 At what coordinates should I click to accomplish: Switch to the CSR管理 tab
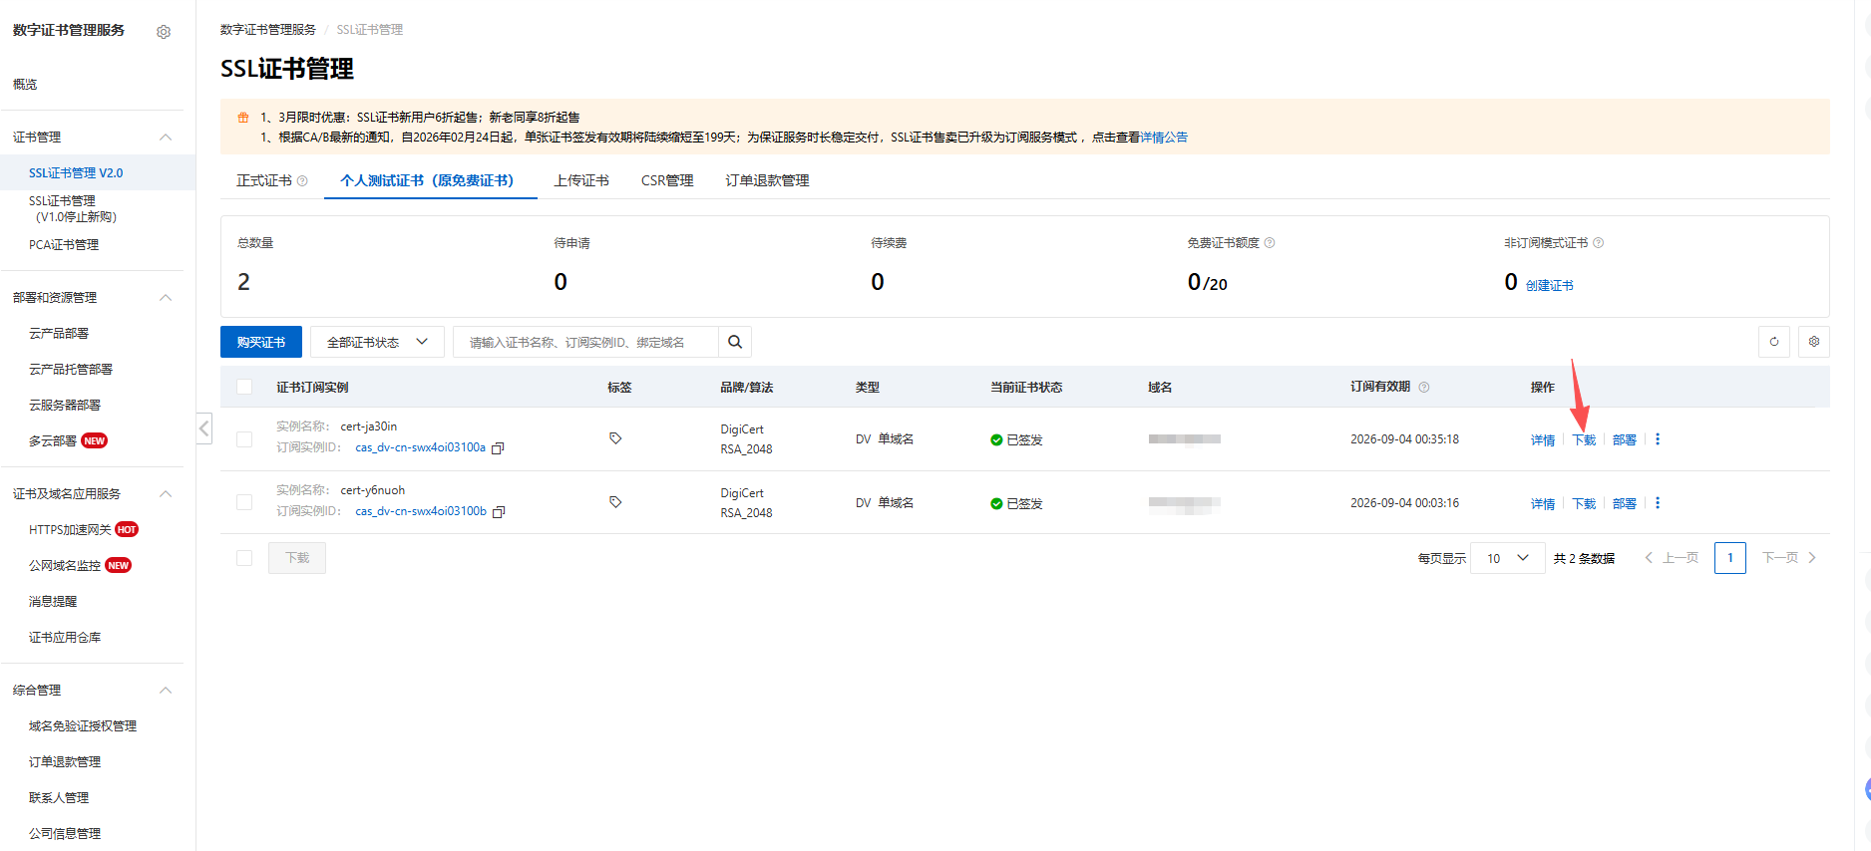click(666, 180)
